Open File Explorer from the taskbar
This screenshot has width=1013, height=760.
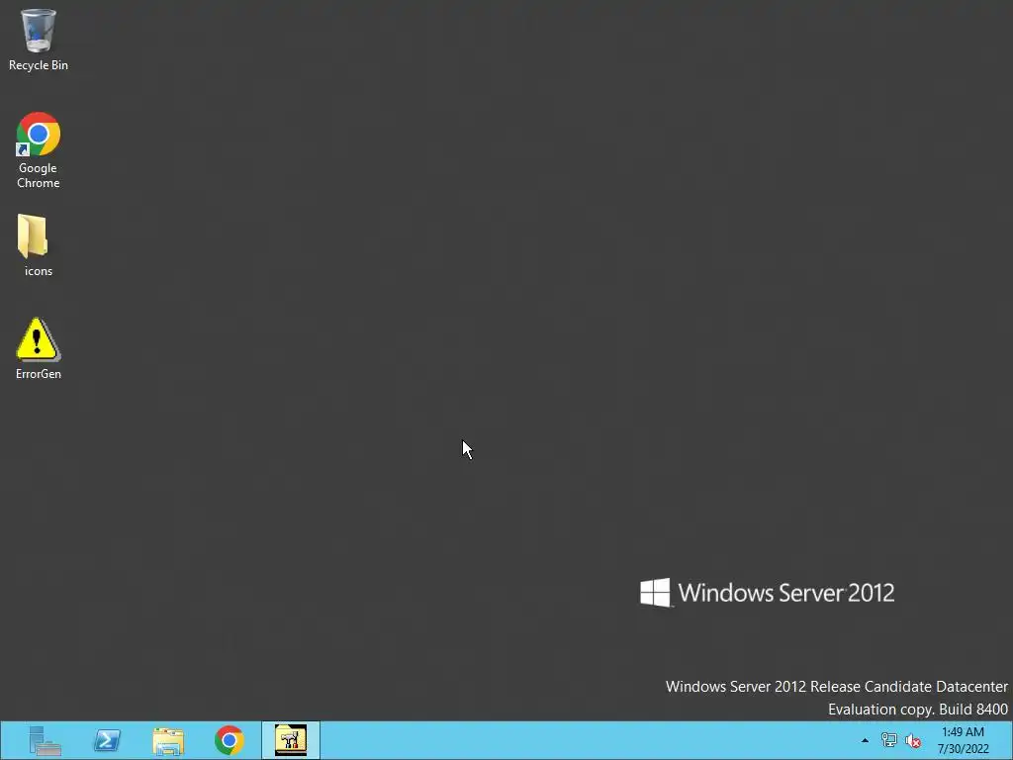[168, 740]
